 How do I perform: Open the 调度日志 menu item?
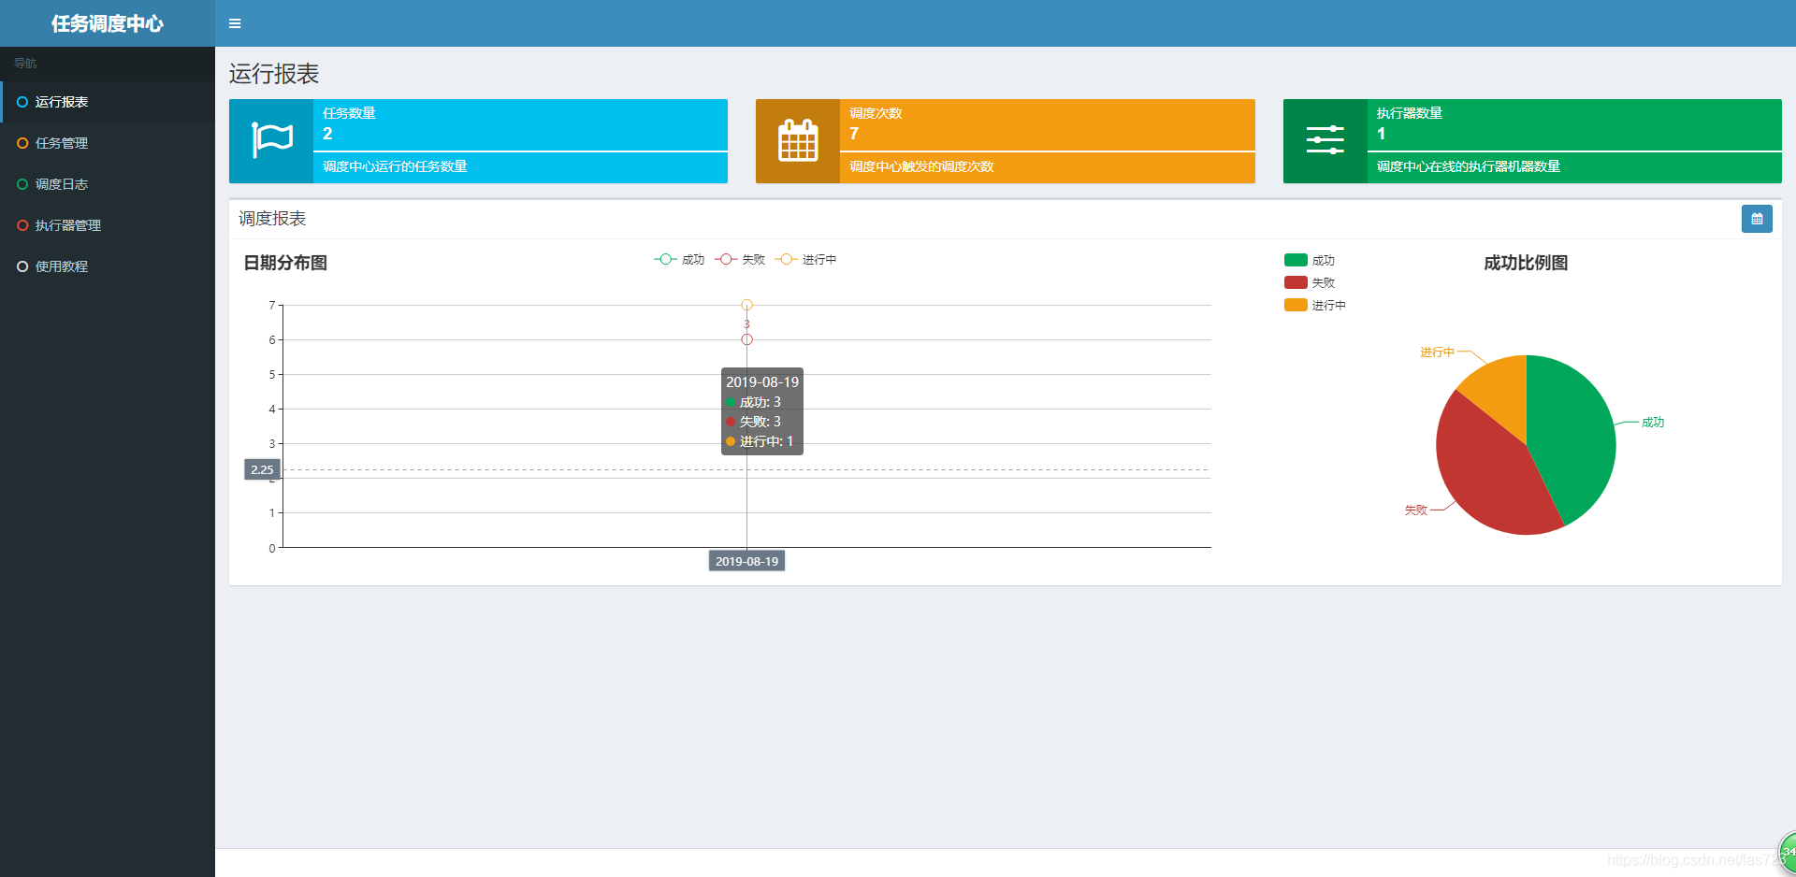[x=108, y=184]
